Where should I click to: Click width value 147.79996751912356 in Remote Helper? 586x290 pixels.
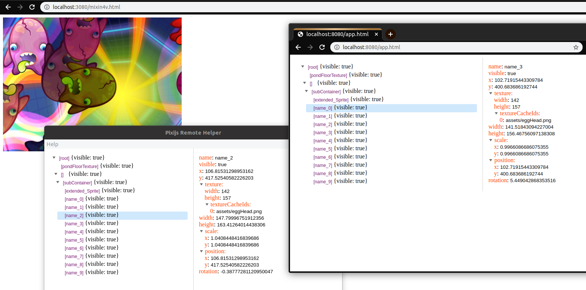pyautogui.click(x=240, y=218)
